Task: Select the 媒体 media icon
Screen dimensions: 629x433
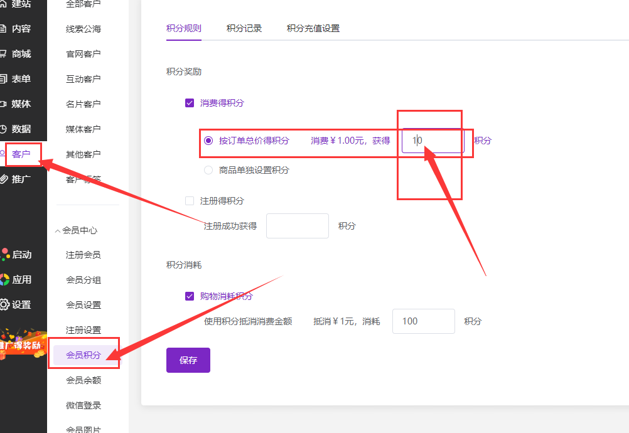Action: 4,104
